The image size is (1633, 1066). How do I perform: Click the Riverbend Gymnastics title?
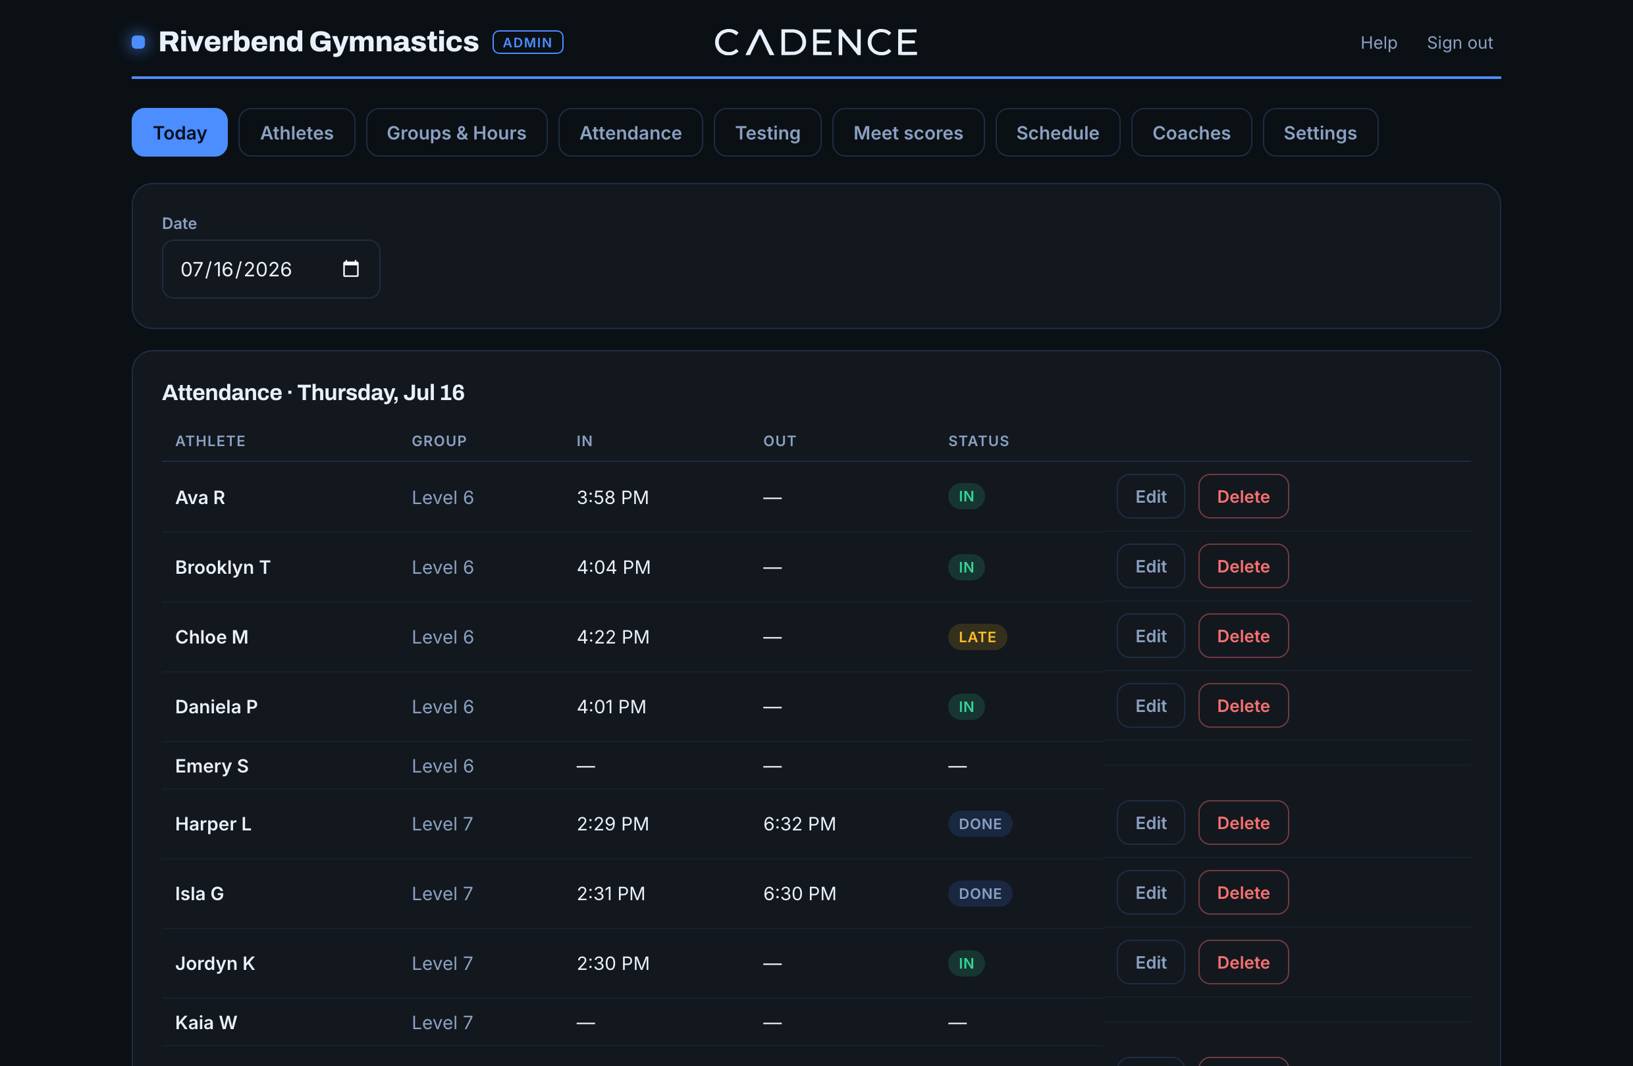point(318,42)
